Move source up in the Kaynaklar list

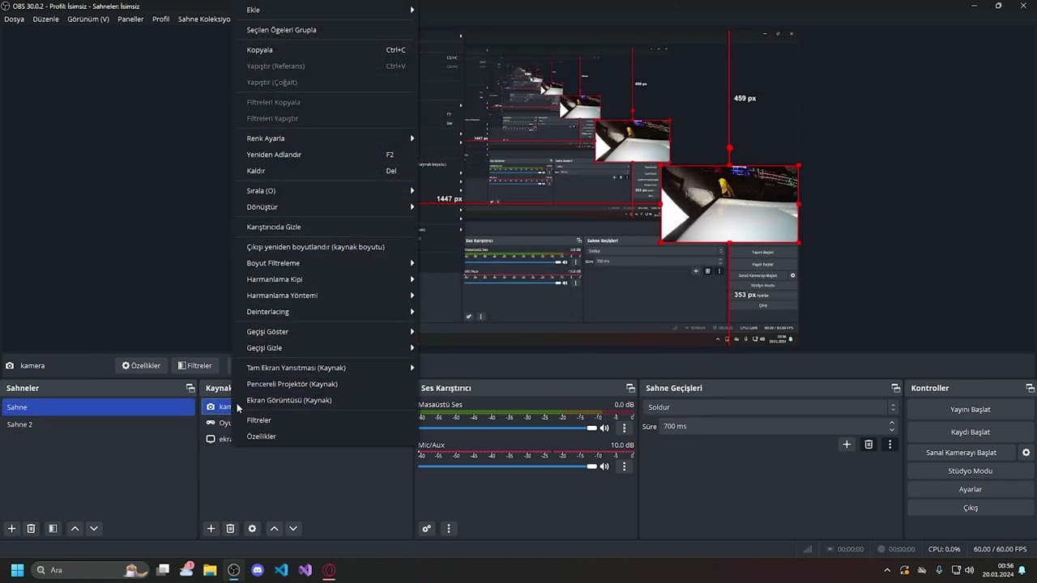(274, 529)
